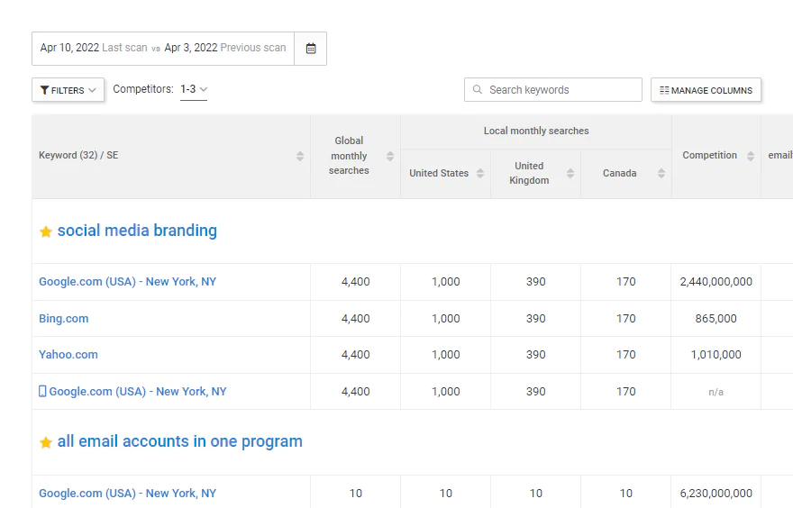Click mobile Google.com (USA) New York row

[x=137, y=392]
